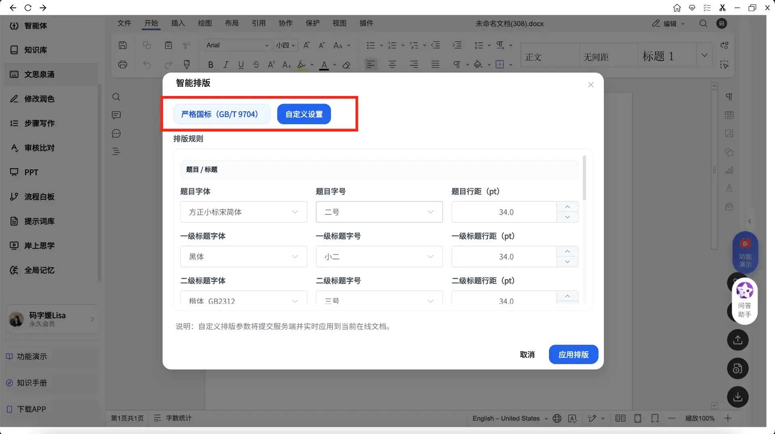Increase 题目行距 value with up arrow
This screenshot has width=775, height=434.
pyautogui.click(x=568, y=207)
